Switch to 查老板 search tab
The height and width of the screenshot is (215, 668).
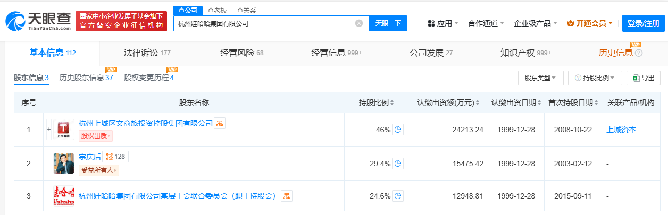click(x=216, y=10)
